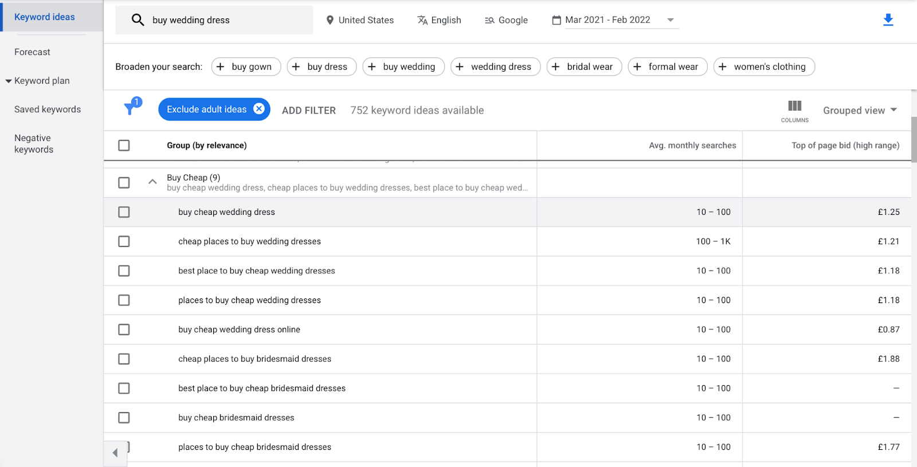Click the £1.88 bid value
The image size is (917, 467).
[x=888, y=359]
